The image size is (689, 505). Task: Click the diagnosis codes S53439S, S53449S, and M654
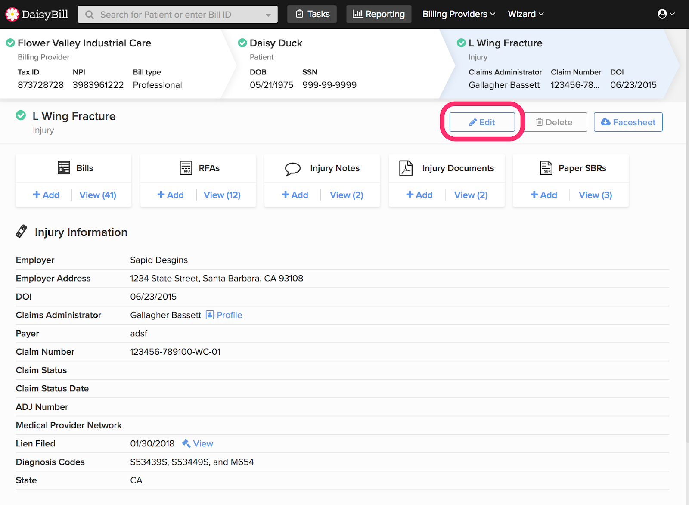click(192, 462)
